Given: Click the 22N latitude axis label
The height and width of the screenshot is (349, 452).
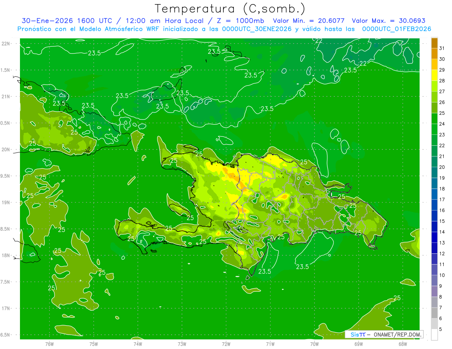Looking at the screenshot, I should 6,44.
